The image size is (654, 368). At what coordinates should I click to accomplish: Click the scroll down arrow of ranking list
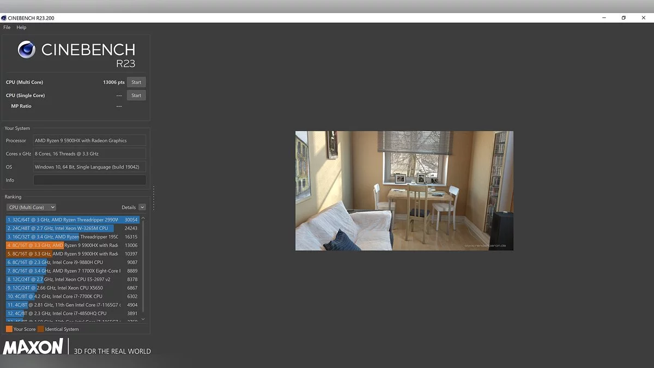143,319
